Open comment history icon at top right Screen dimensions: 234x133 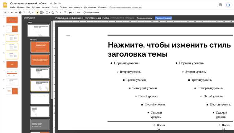tap(220, 5)
